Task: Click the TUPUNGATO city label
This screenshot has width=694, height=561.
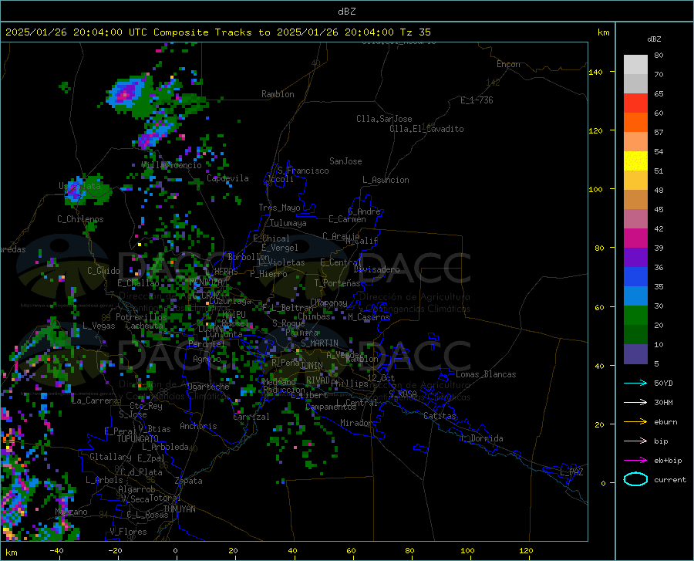Action: [138, 439]
